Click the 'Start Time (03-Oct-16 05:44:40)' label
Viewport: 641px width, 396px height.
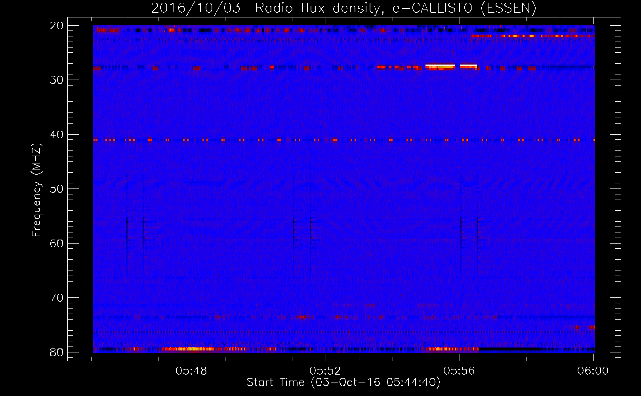tap(343, 383)
